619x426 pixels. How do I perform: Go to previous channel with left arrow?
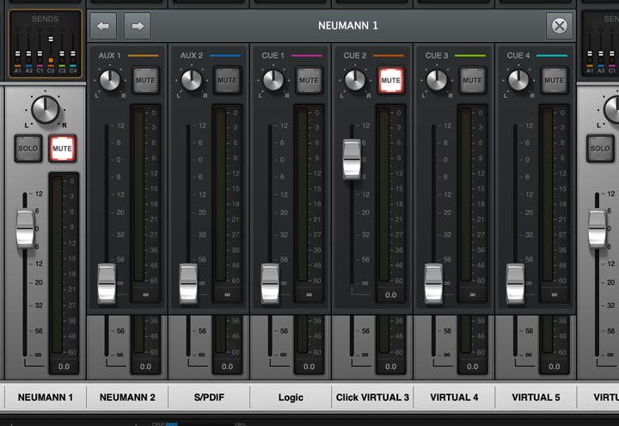(103, 26)
